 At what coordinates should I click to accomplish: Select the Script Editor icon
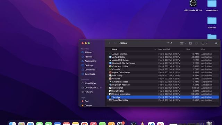[110, 91]
